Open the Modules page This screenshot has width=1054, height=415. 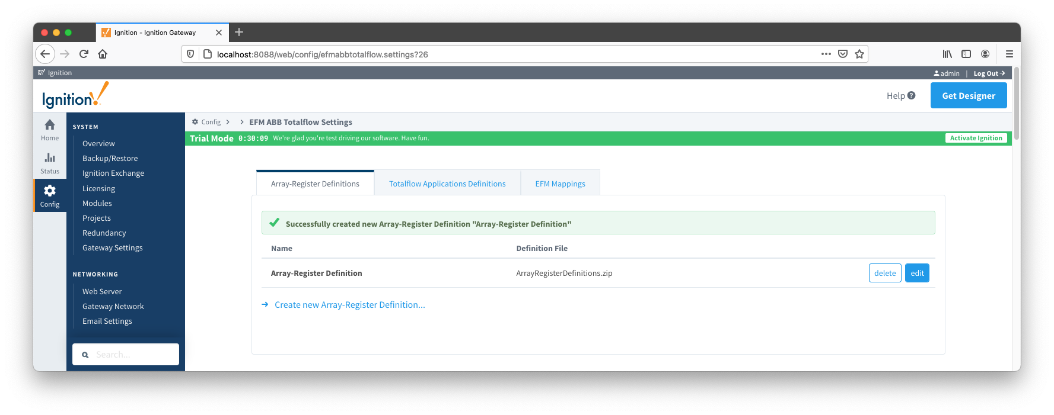click(97, 203)
